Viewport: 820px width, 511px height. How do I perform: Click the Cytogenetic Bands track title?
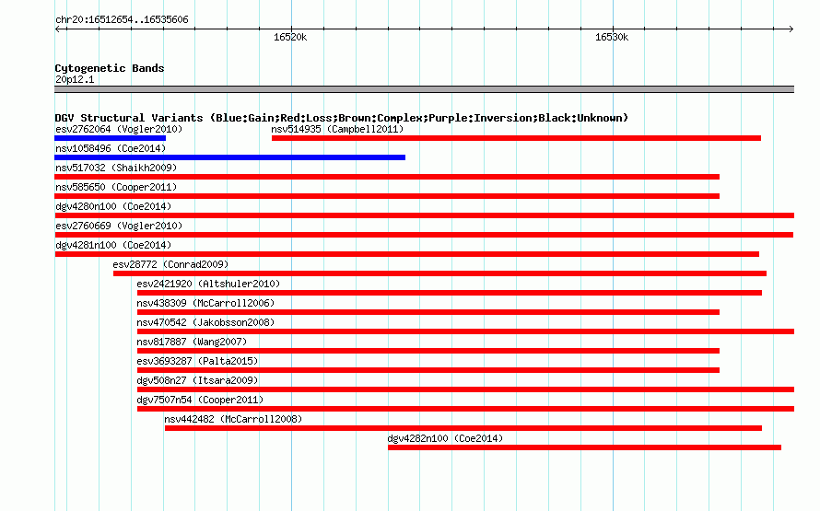[110, 68]
